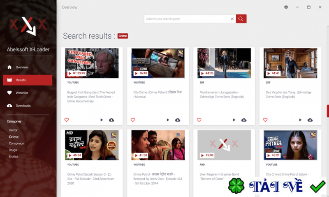Image resolution: width=329 pixels, height=197 pixels.
Task: Select the Erotica category
Action: click(14, 157)
